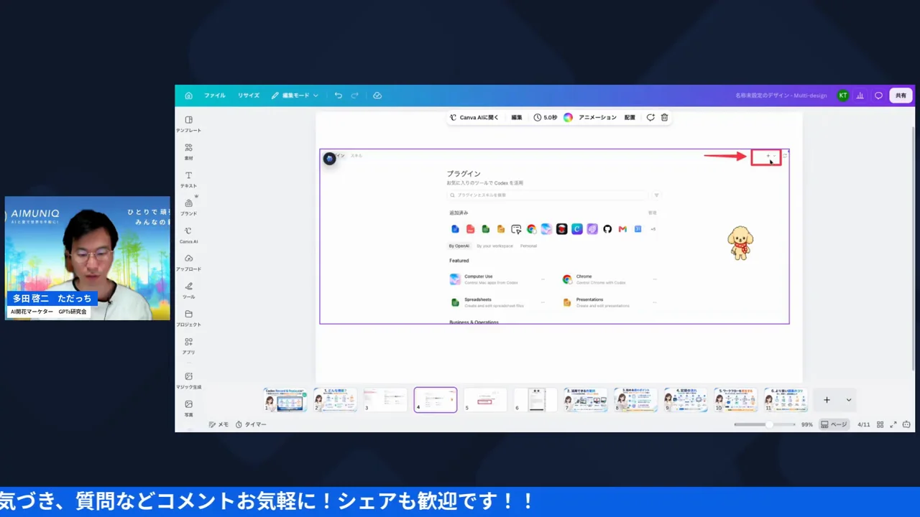Redo the last action
The height and width of the screenshot is (517, 920).
[355, 96]
